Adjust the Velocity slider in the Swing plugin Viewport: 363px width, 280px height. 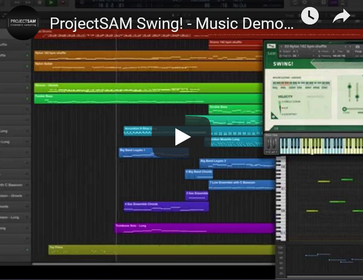(x=280, y=108)
